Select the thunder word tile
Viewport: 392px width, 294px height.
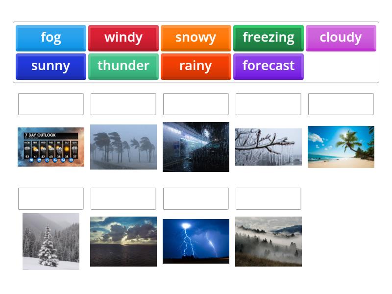[123, 66]
